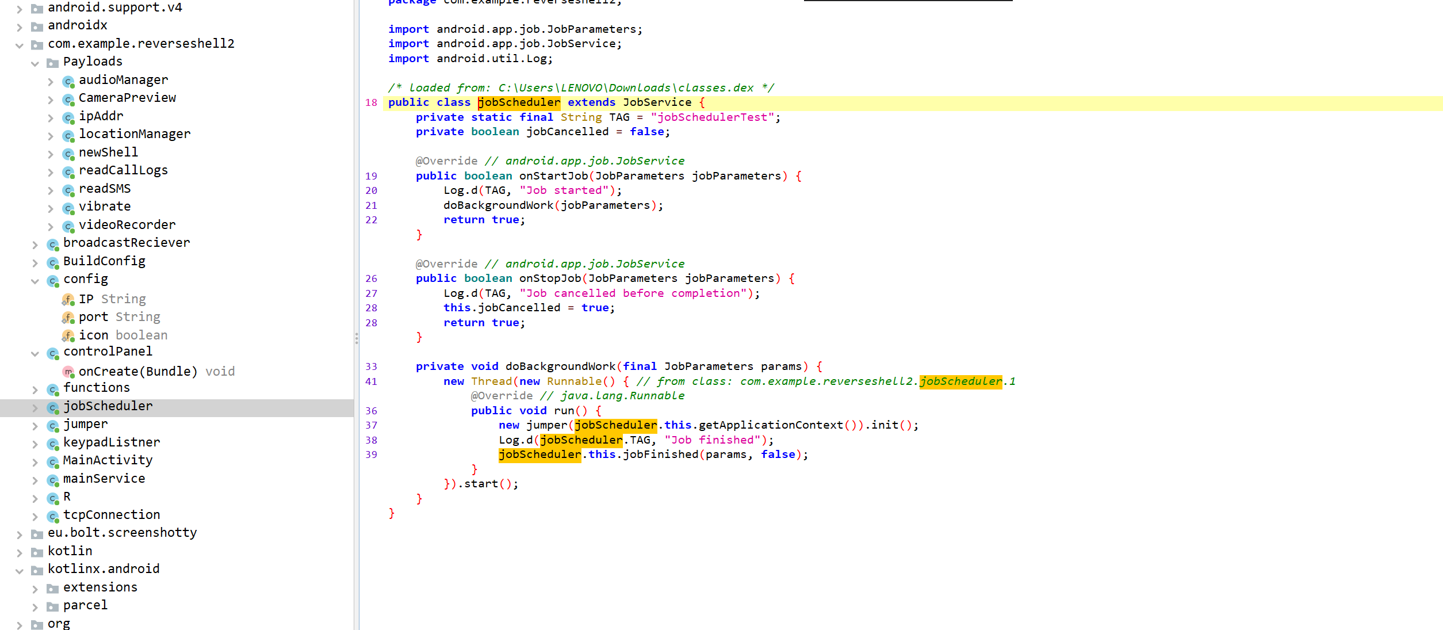This screenshot has width=1443, height=630.
Task: Open the keypadListner class
Action: click(x=112, y=442)
